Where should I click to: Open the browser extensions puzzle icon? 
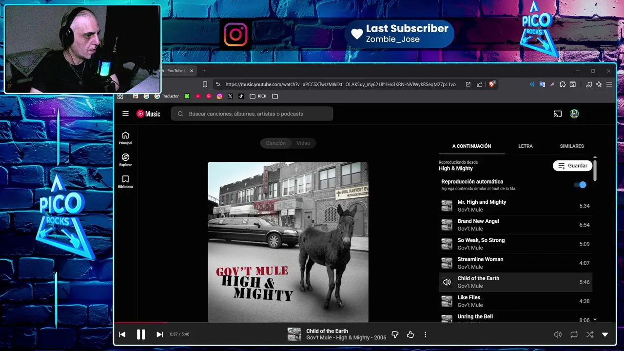563,84
